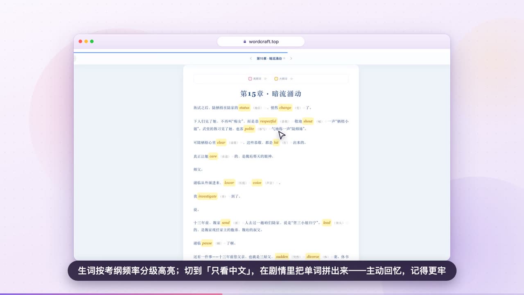
Task: Click the highlighted word "lead"
Action: [327, 223]
